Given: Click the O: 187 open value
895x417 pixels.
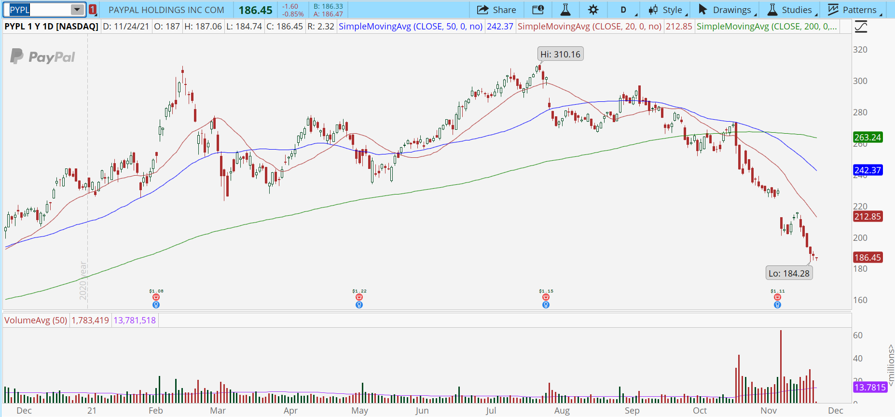Looking at the screenshot, I should pyautogui.click(x=166, y=27).
